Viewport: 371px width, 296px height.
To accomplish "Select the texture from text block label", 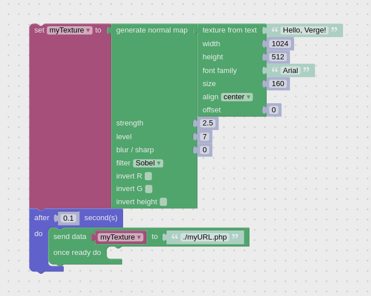I will coord(230,30).
